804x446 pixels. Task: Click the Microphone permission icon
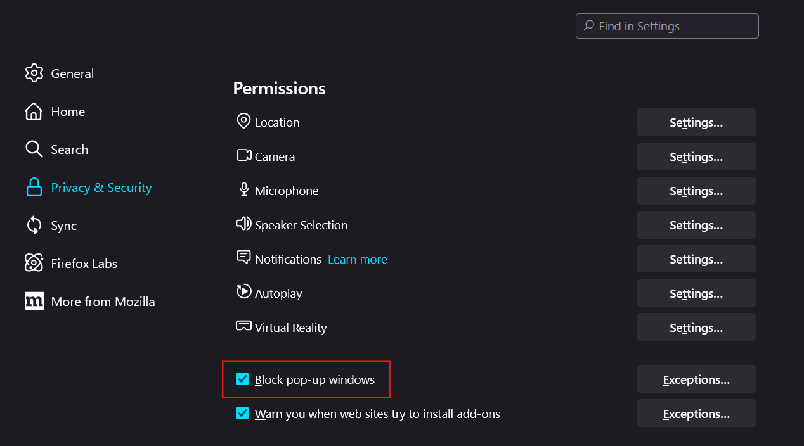[243, 190]
